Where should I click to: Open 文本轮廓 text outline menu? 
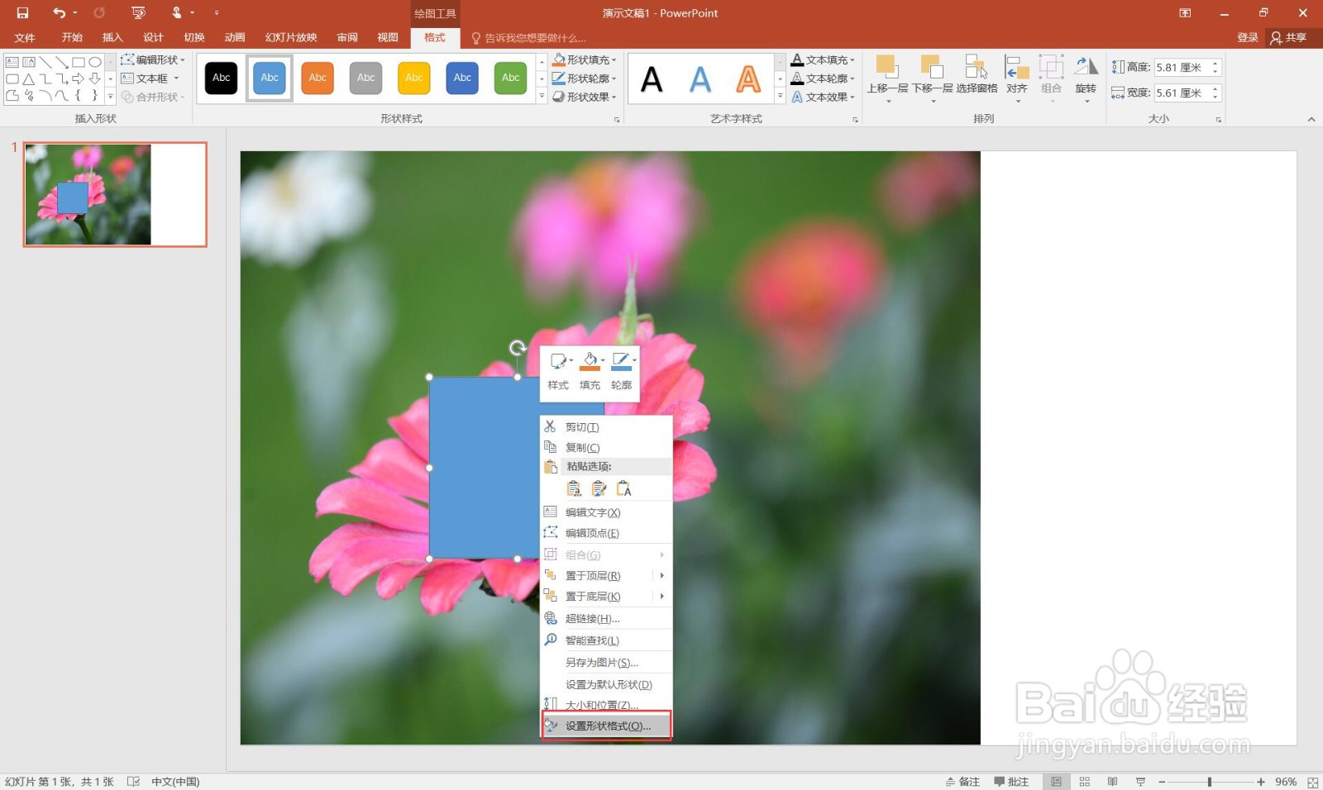pos(823,78)
